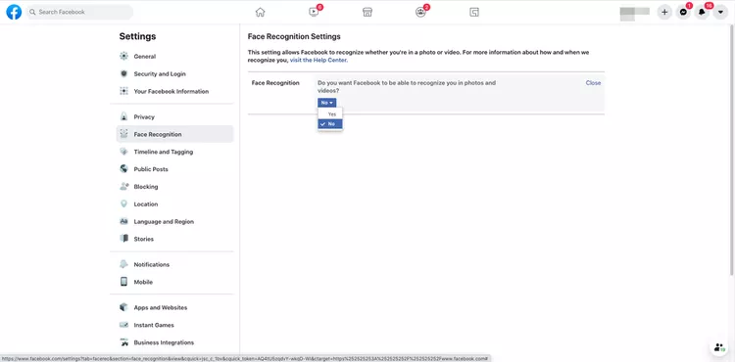Screen dimensions: 735x362
Task: Go to Stories settings label
Action: click(x=144, y=239)
